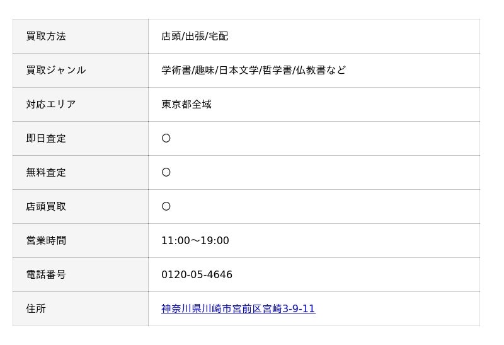
Task: Click the 店頭買取 label cell
Action: coord(81,207)
